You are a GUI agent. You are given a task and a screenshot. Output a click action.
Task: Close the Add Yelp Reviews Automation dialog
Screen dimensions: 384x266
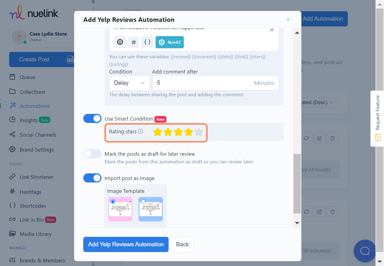288,20
